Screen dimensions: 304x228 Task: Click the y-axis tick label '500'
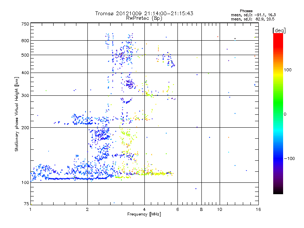pos(25,55)
